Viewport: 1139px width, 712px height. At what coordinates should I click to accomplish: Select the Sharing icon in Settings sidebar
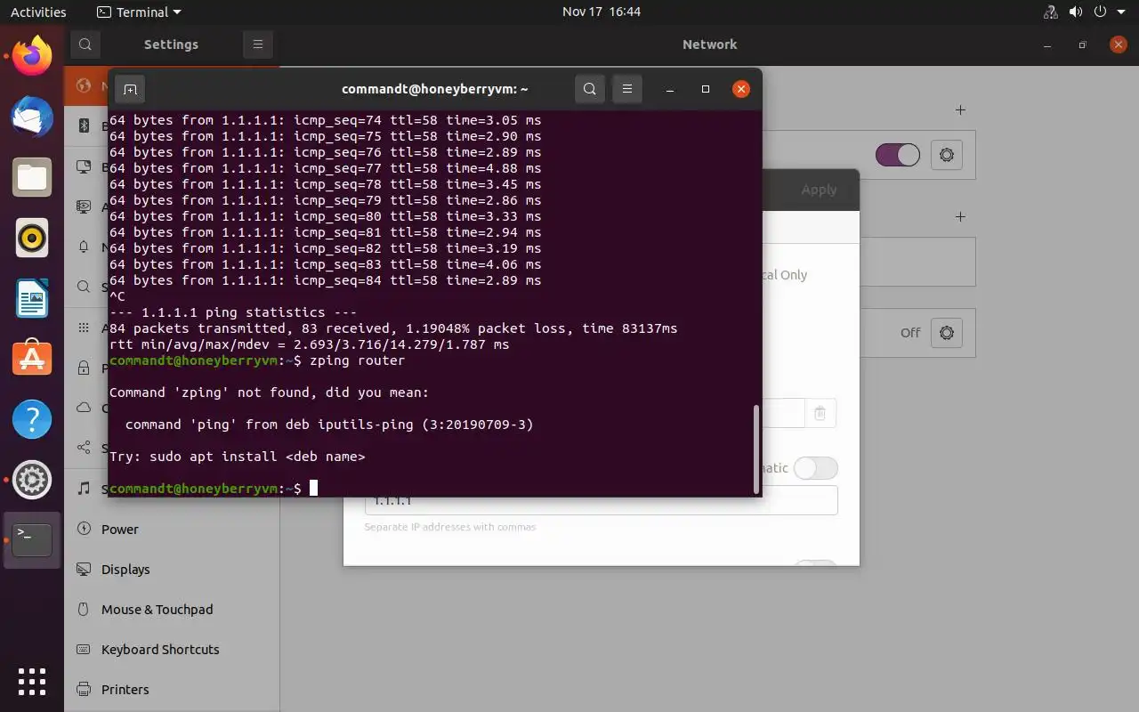(84, 448)
